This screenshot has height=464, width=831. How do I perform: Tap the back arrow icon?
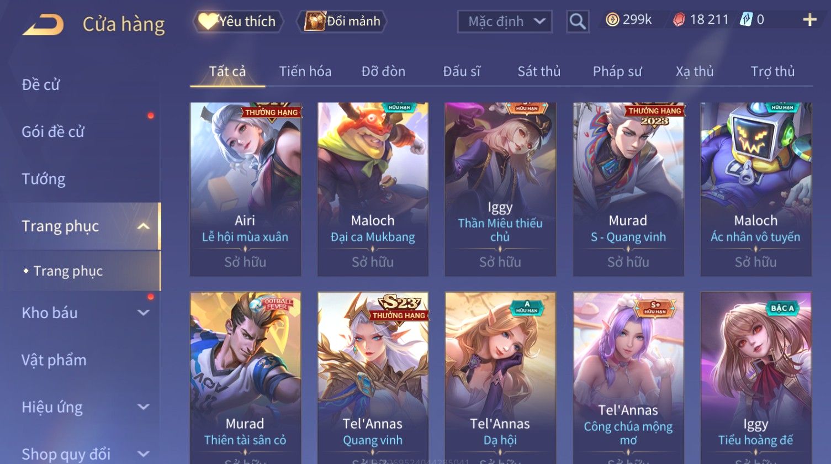point(43,24)
